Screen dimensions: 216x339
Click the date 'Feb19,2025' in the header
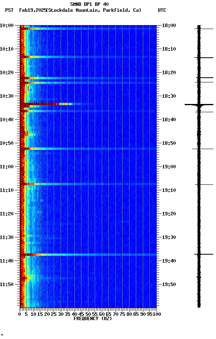pos(33,10)
